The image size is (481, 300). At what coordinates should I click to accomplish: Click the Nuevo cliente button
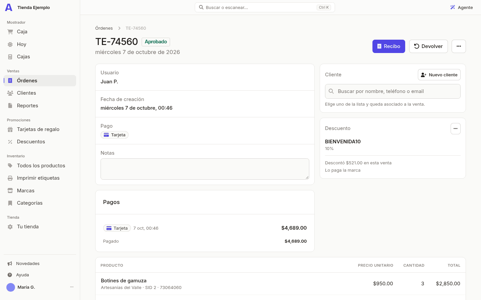click(x=439, y=75)
